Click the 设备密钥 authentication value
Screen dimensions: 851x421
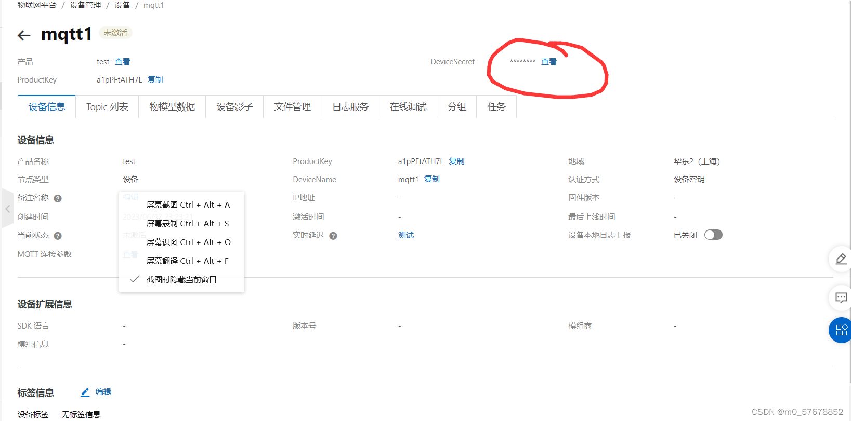pyautogui.click(x=689, y=180)
